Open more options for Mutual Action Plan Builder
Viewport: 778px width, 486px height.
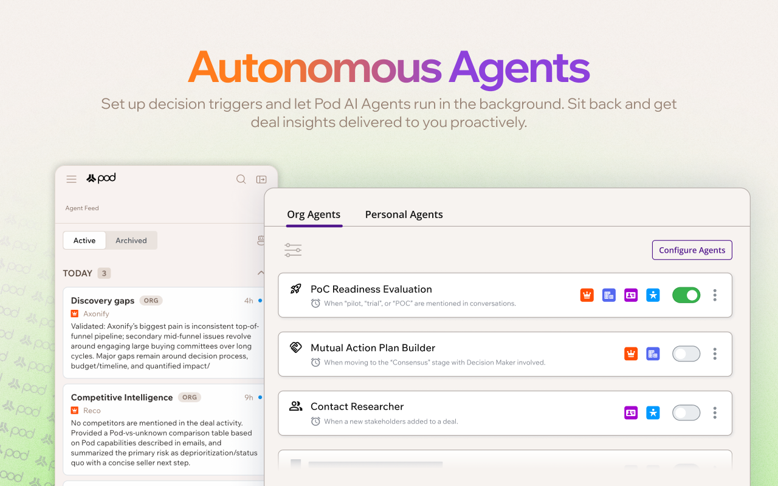(715, 354)
